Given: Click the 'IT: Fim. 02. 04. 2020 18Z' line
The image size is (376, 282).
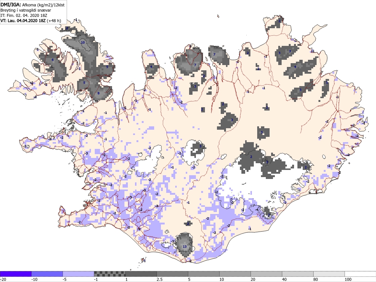Looking at the screenshot, I should (24, 15).
